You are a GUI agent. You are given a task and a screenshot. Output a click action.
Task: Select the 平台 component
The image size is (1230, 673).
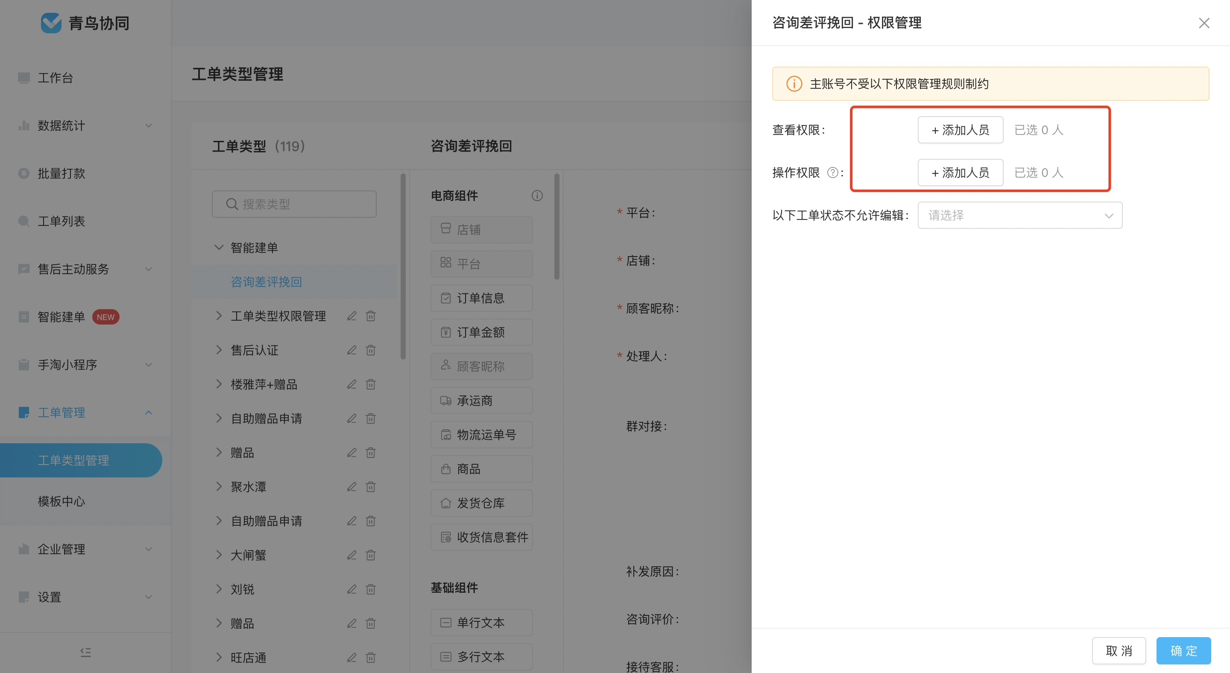[481, 263]
